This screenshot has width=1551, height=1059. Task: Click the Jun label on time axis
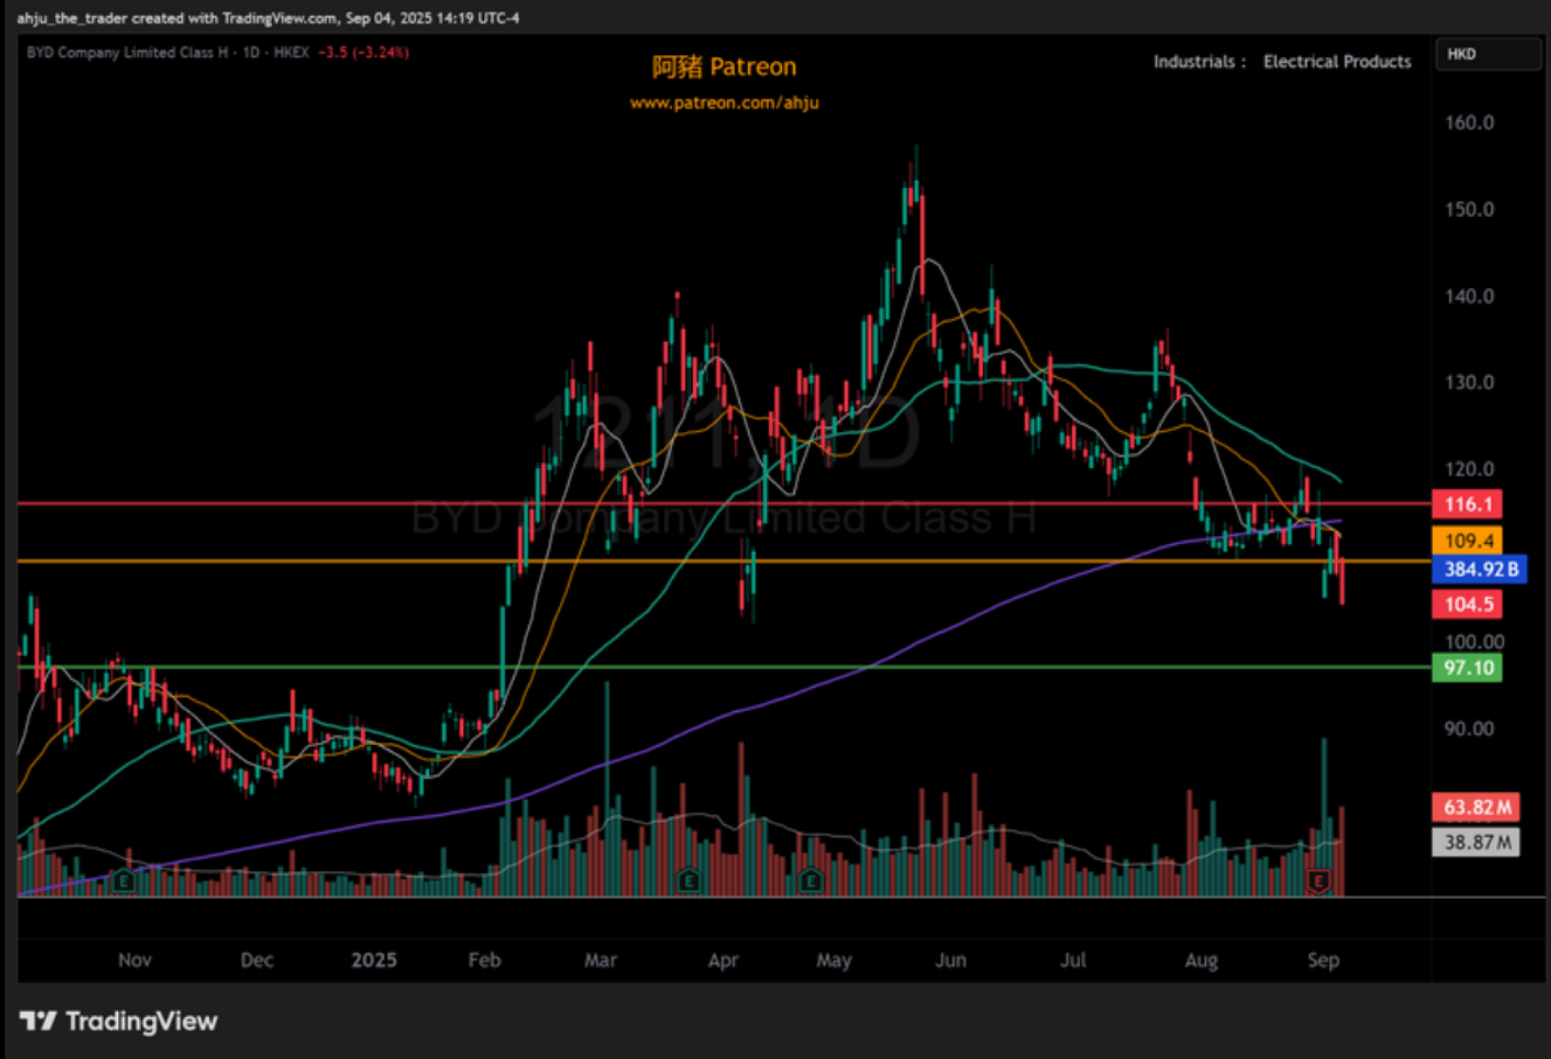coord(950,960)
